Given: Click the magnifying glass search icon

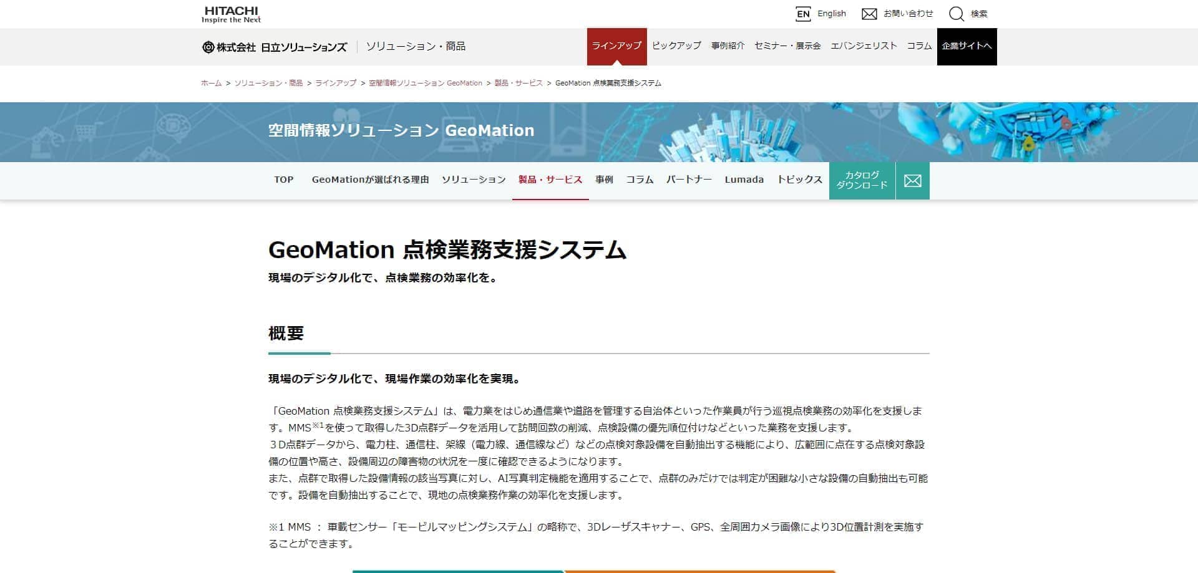Looking at the screenshot, I should click(x=957, y=14).
